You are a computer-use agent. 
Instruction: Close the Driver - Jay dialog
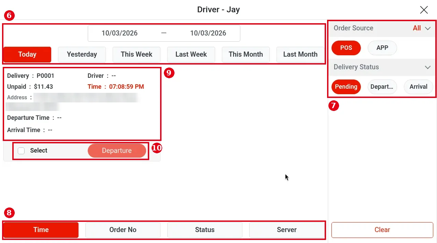point(424,10)
